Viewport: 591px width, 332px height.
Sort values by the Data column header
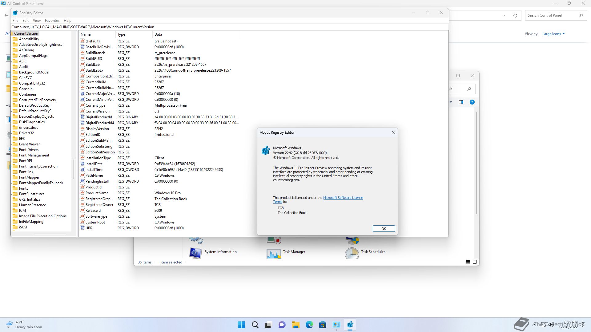coord(197,34)
